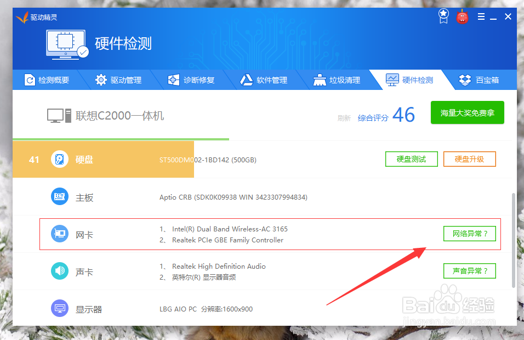Click the 网络异常? button
The image size is (524, 340).
(469, 233)
